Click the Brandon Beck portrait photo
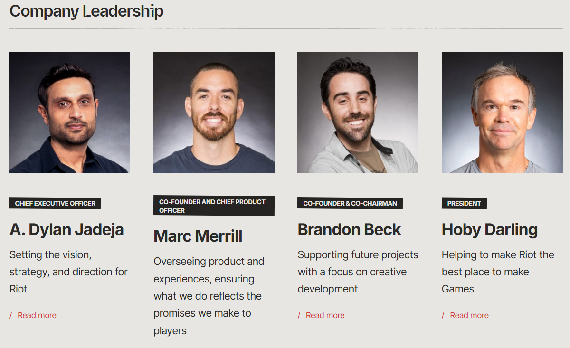570x348 pixels. 358,112
